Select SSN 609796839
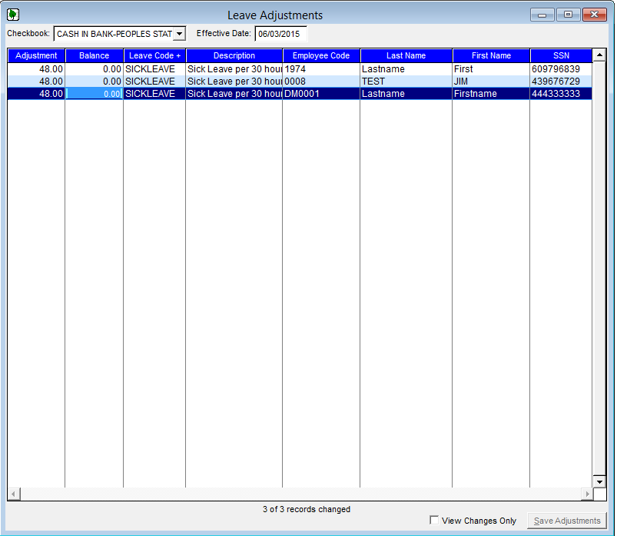Image resolution: width=617 pixels, height=536 pixels. (x=561, y=69)
